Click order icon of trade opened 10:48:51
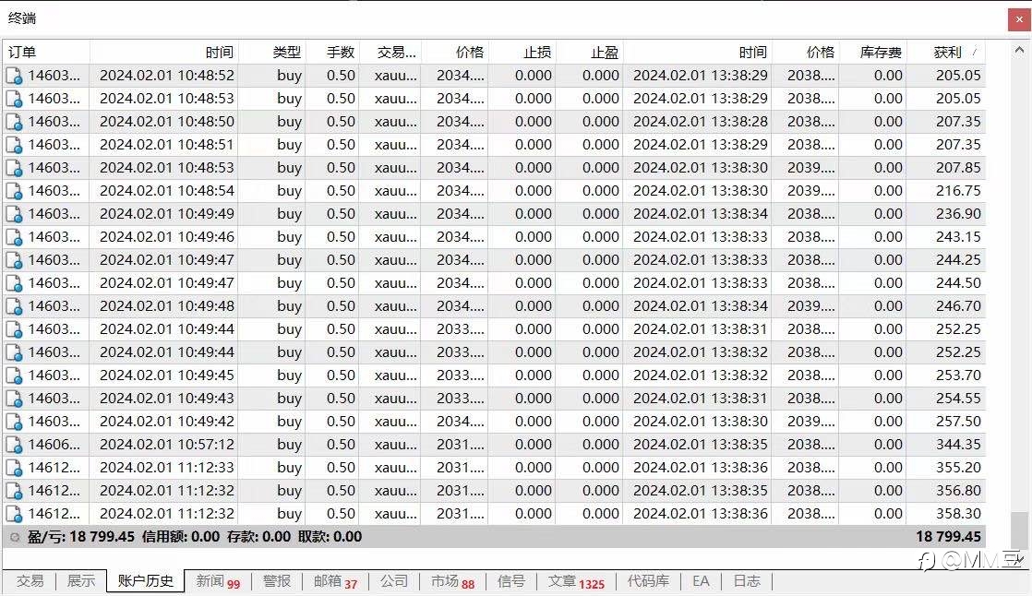This screenshot has width=1032, height=596. pyautogui.click(x=14, y=146)
